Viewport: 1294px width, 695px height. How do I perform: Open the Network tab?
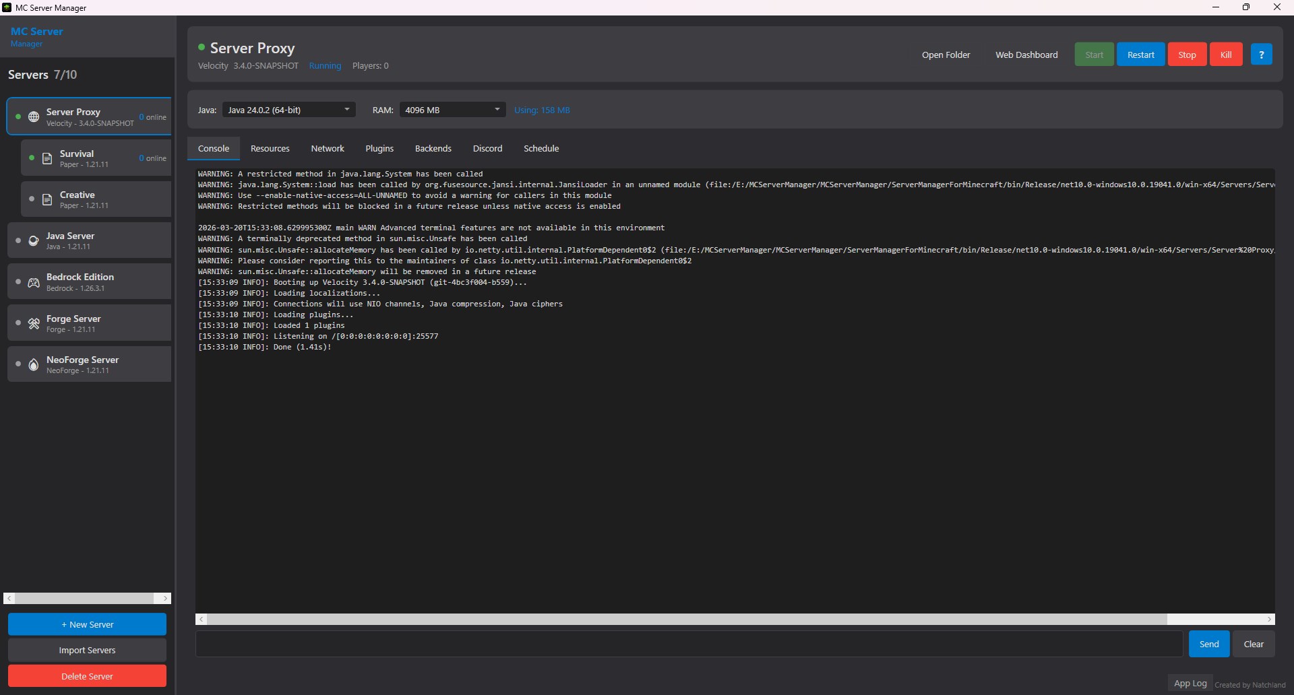click(328, 148)
